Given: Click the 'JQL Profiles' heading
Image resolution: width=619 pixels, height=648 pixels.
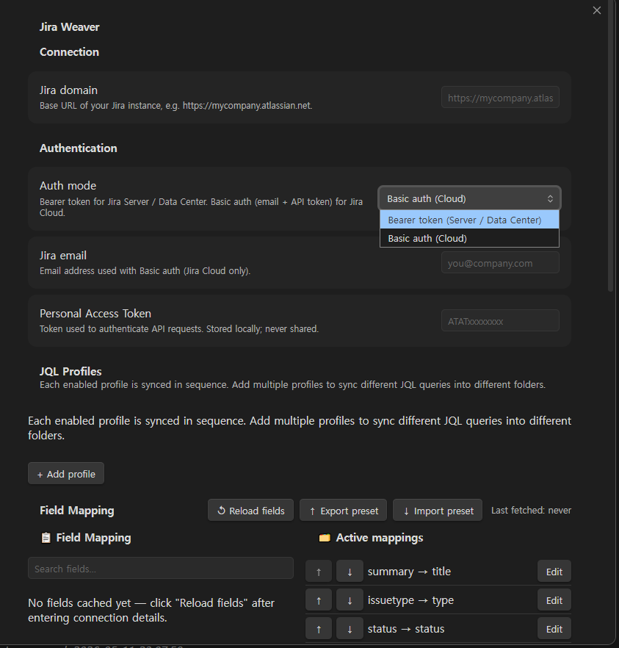Looking at the screenshot, I should pyautogui.click(x=70, y=371).
